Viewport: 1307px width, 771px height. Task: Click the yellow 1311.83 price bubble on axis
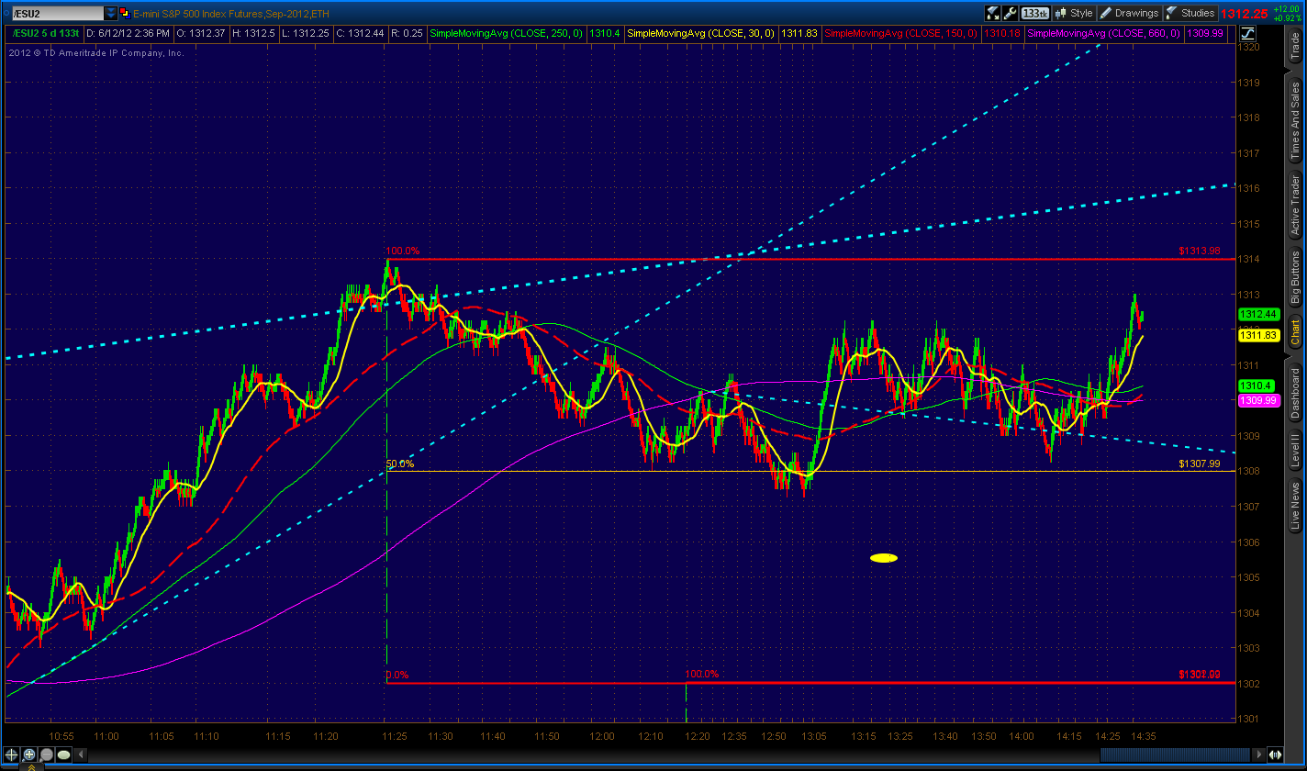[1258, 336]
